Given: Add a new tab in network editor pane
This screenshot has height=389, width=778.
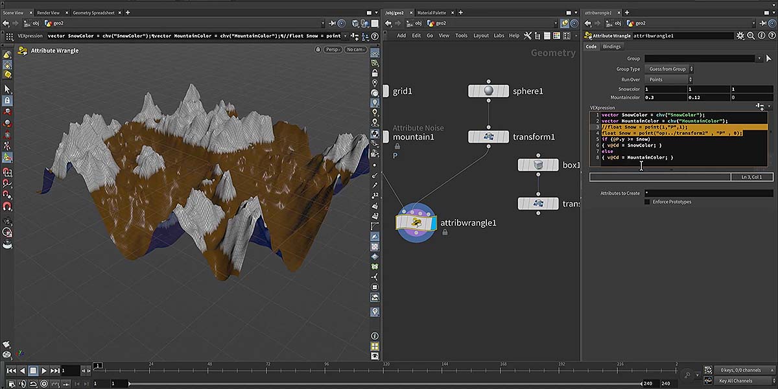Looking at the screenshot, I should [x=460, y=12].
